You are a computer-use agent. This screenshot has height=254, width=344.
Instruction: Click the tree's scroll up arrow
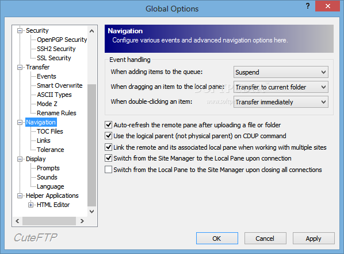click(x=91, y=31)
